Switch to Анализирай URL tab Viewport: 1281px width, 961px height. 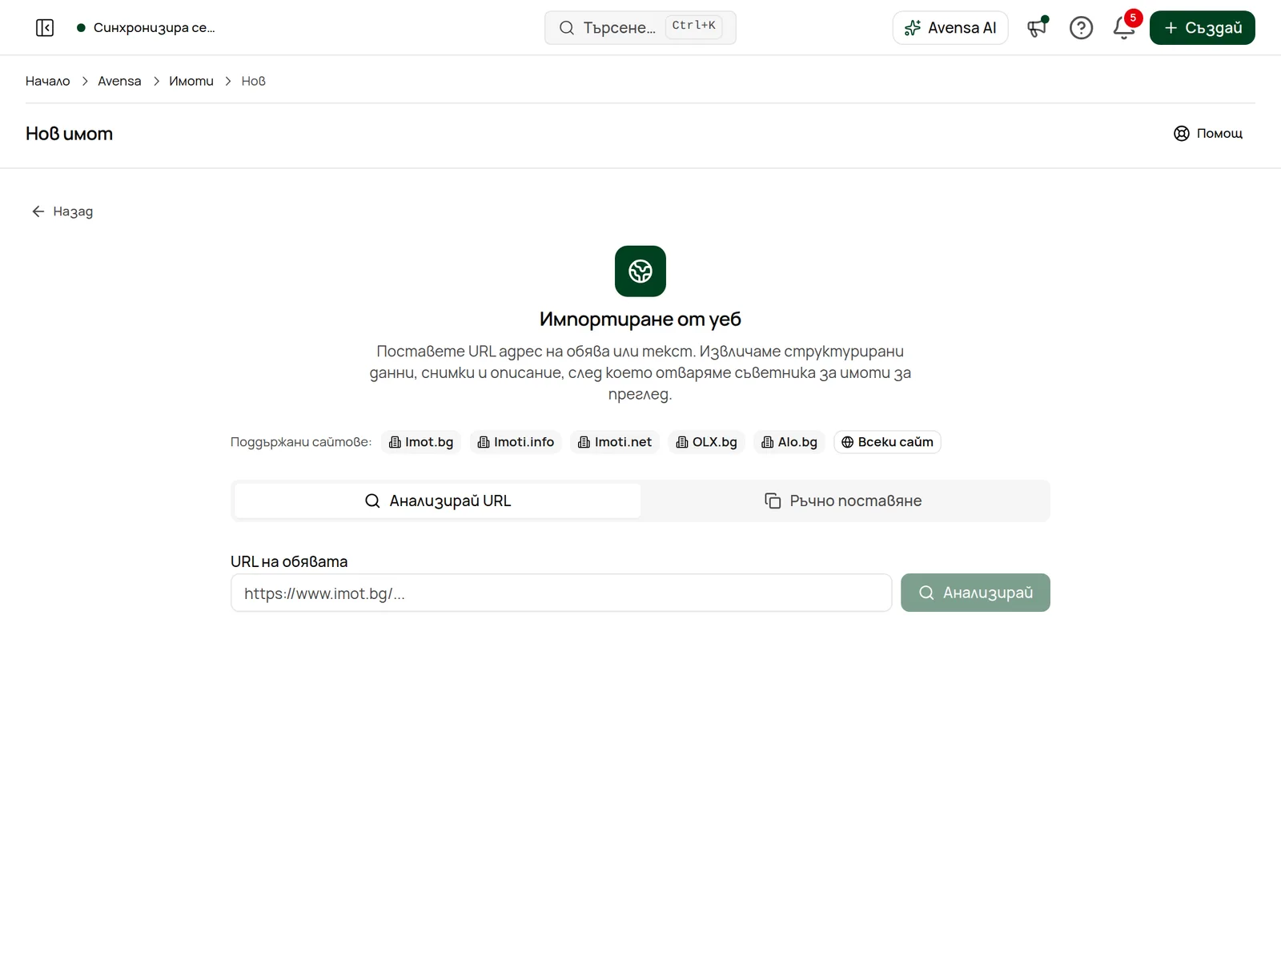(437, 501)
